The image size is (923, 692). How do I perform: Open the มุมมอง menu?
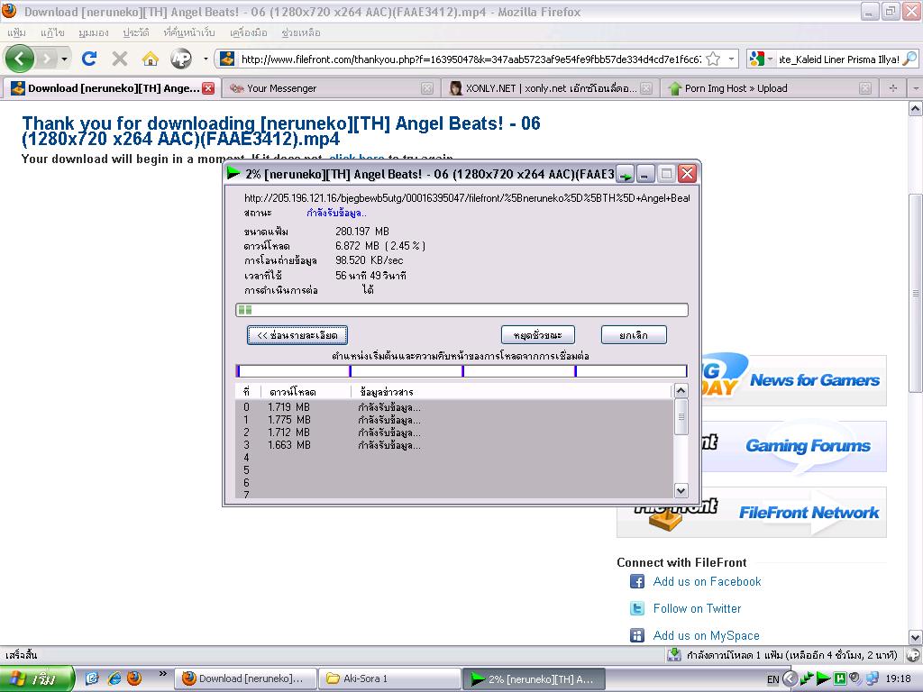pyautogui.click(x=93, y=32)
